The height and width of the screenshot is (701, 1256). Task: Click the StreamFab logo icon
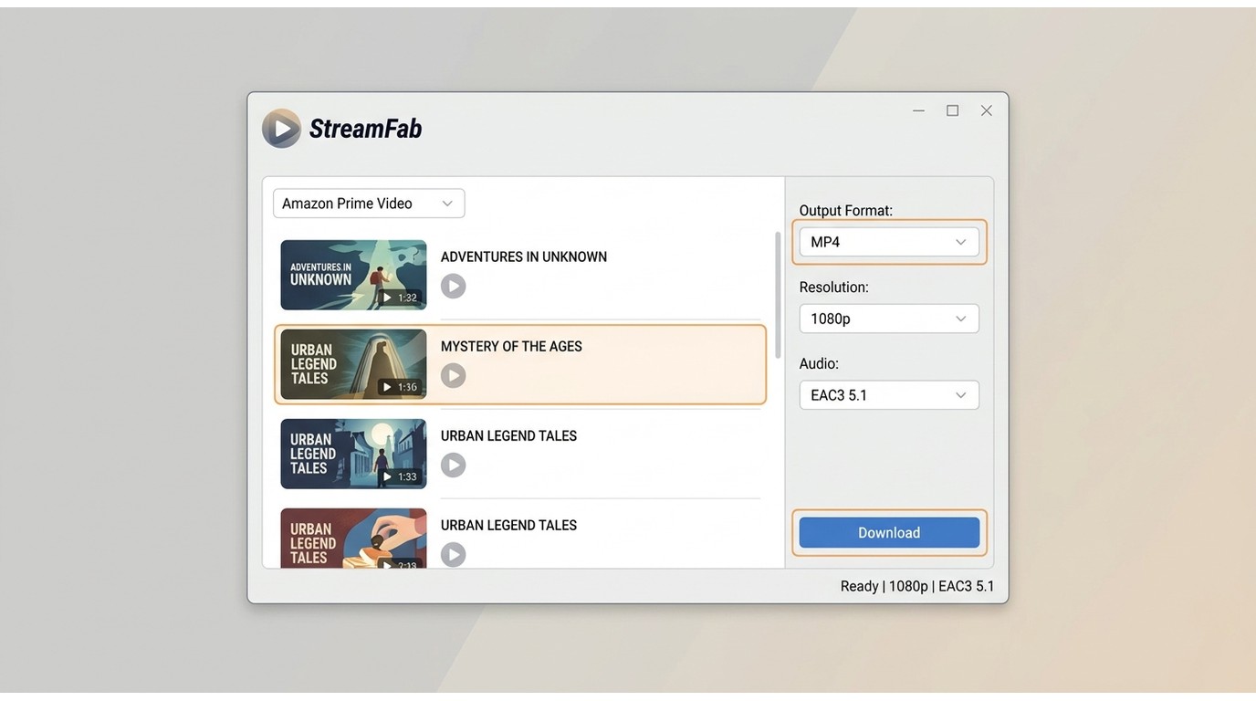281,129
